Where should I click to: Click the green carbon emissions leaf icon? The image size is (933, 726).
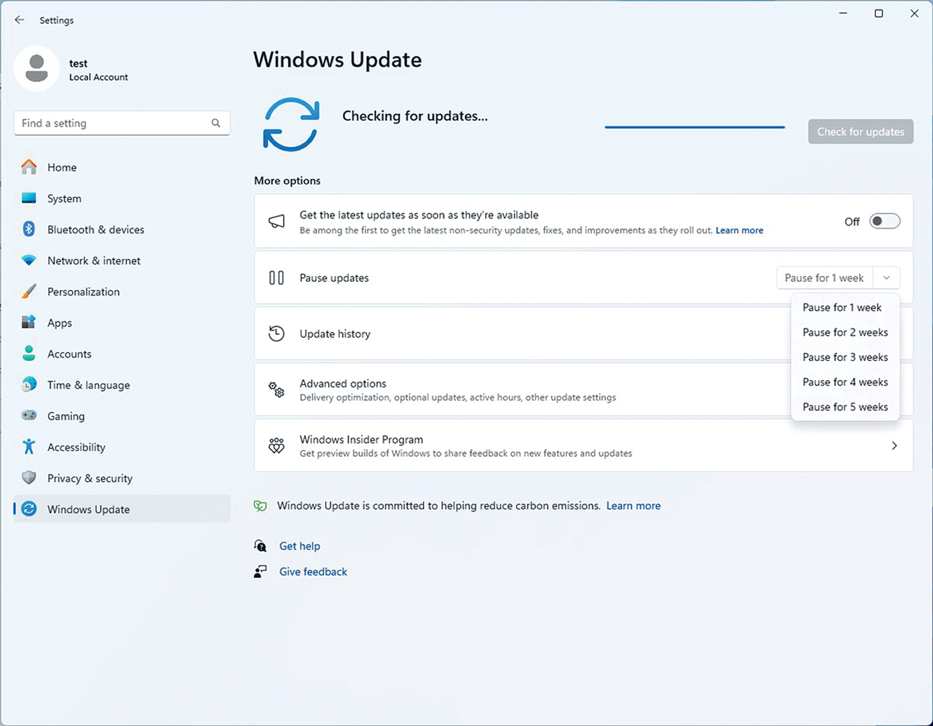(x=260, y=506)
